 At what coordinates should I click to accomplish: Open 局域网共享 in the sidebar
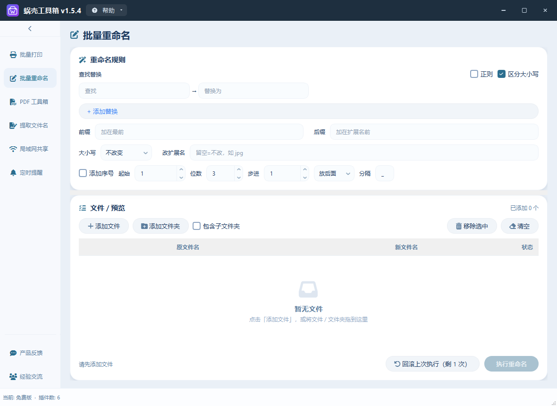point(30,149)
